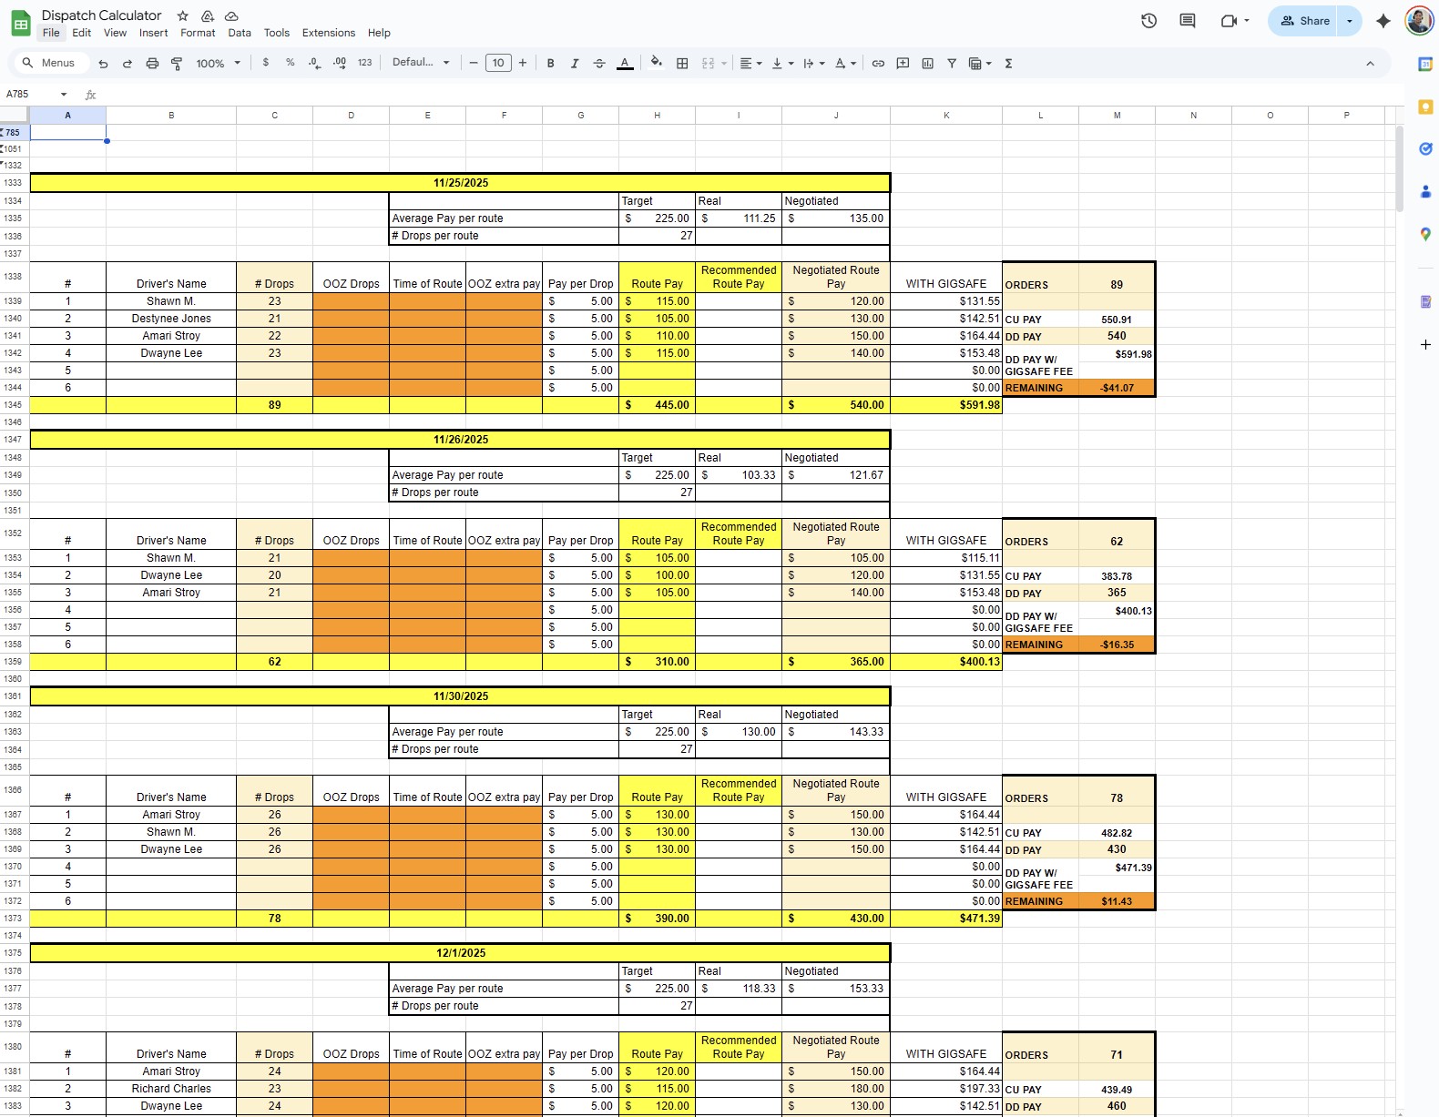Open the Format menu
The height and width of the screenshot is (1117, 1439).
pyautogui.click(x=198, y=33)
